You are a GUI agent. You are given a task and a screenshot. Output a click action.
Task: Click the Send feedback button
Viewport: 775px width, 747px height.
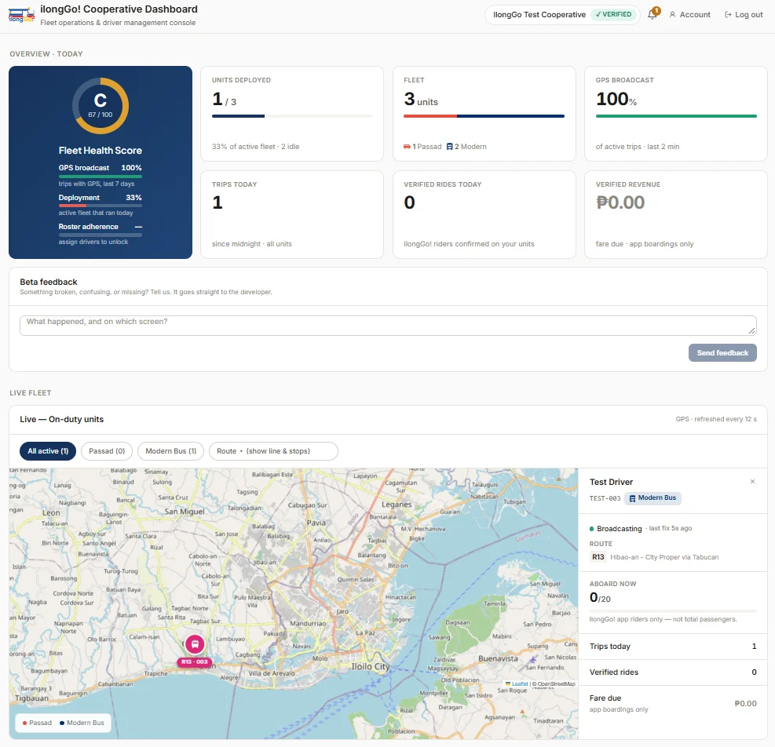(x=722, y=353)
